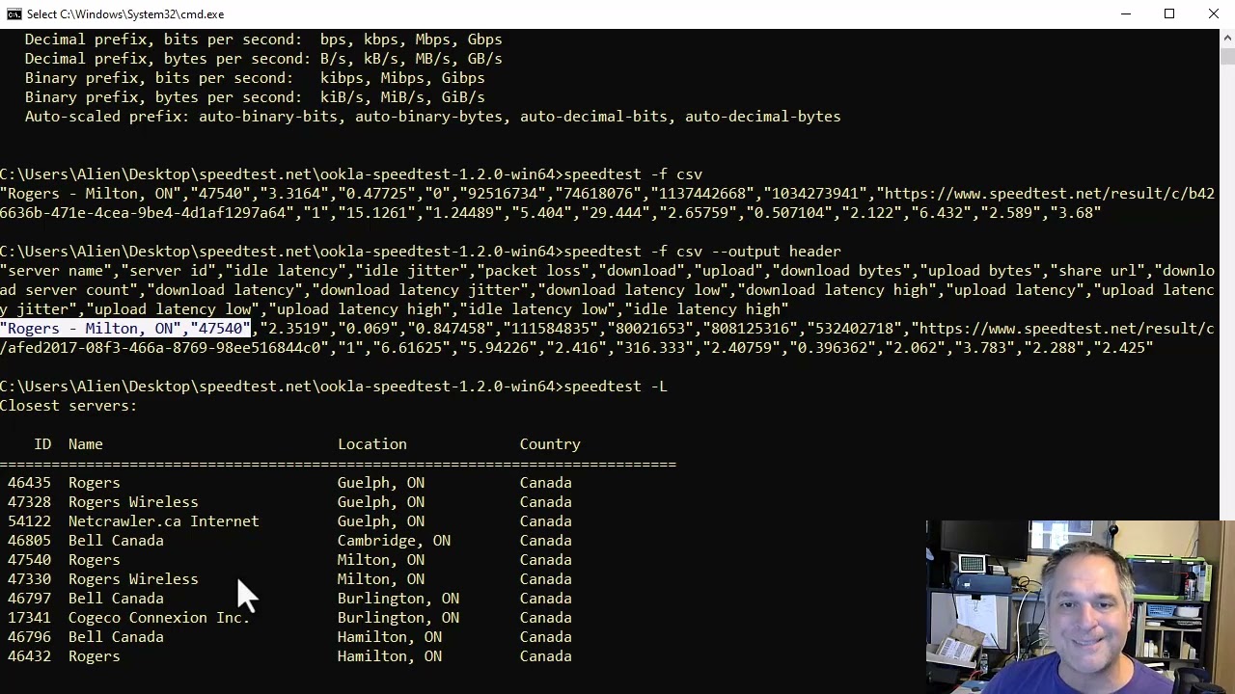This screenshot has width=1235, height=694.
Task: Click the Country column header
Action: pyautogui.click(x=550, y=443)
